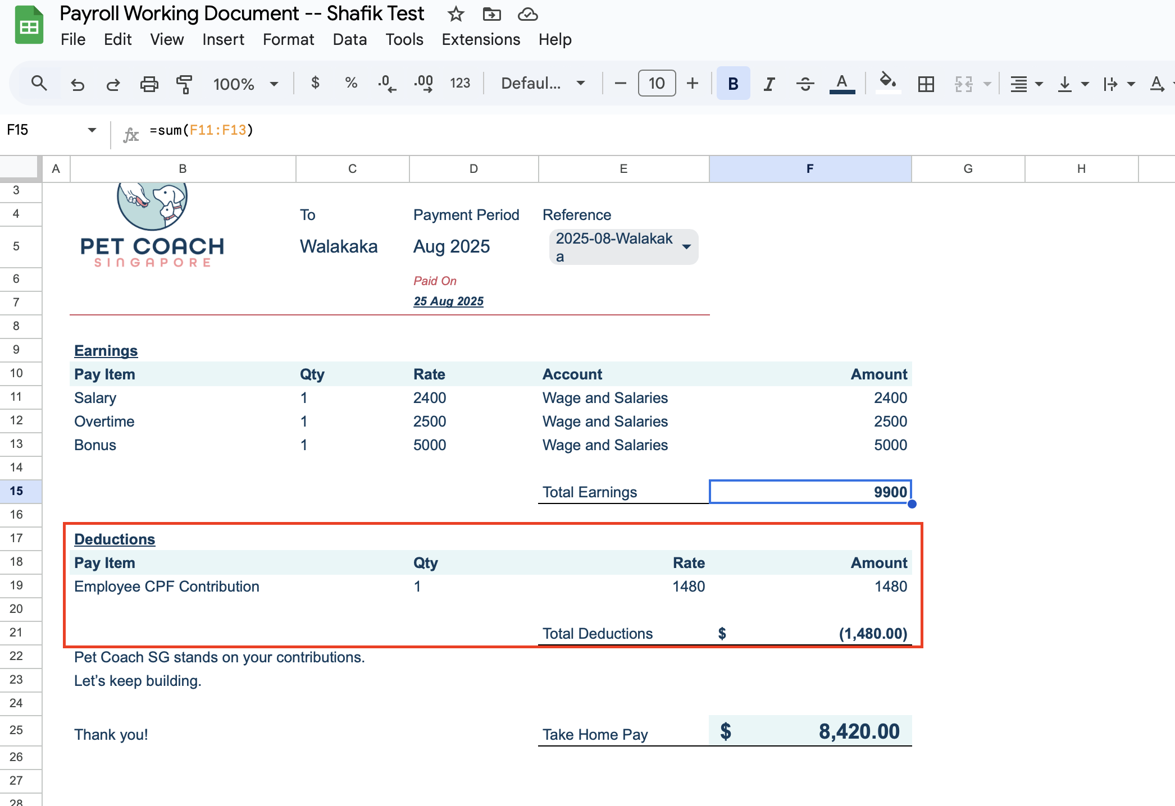Open the Edit menu
This screenshot has height=806, width=1175.
117,39
